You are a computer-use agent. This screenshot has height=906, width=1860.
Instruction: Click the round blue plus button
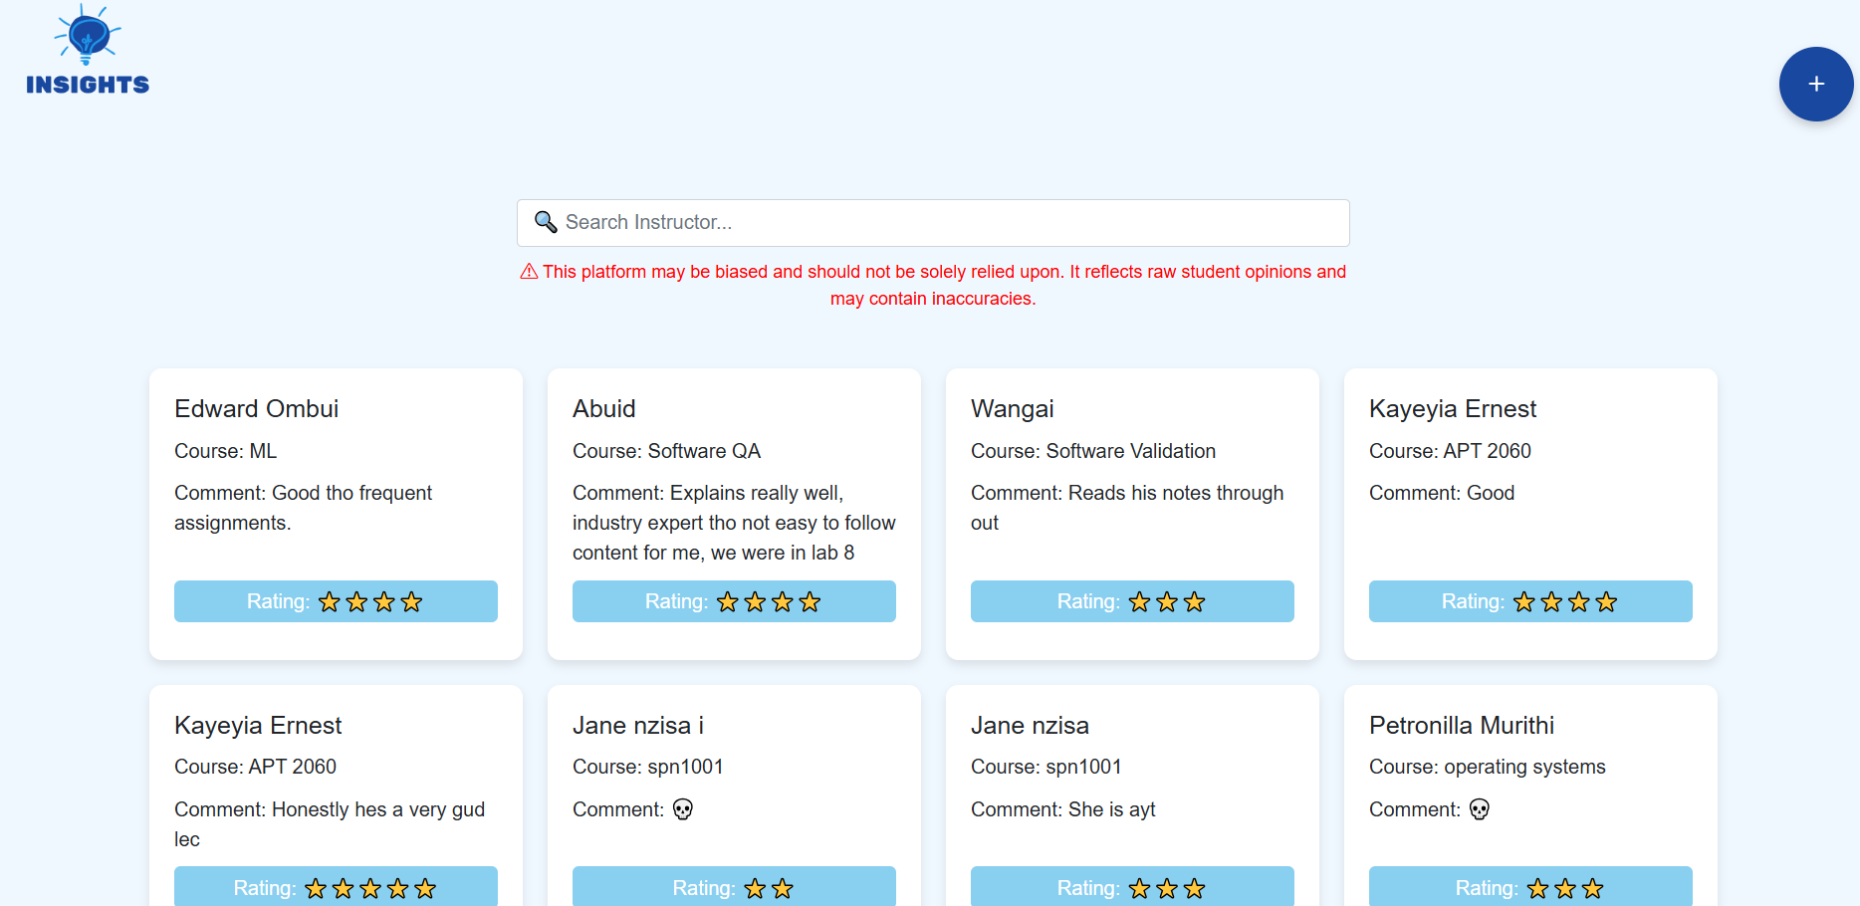pos(1816,84)
